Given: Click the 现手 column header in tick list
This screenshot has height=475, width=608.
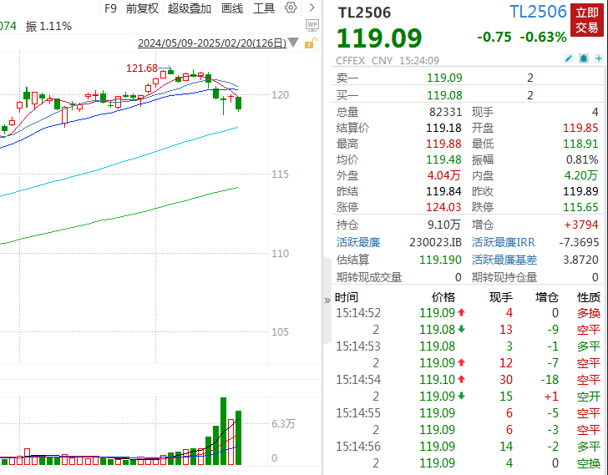Looking at the screenshot, I should [501, 297].
